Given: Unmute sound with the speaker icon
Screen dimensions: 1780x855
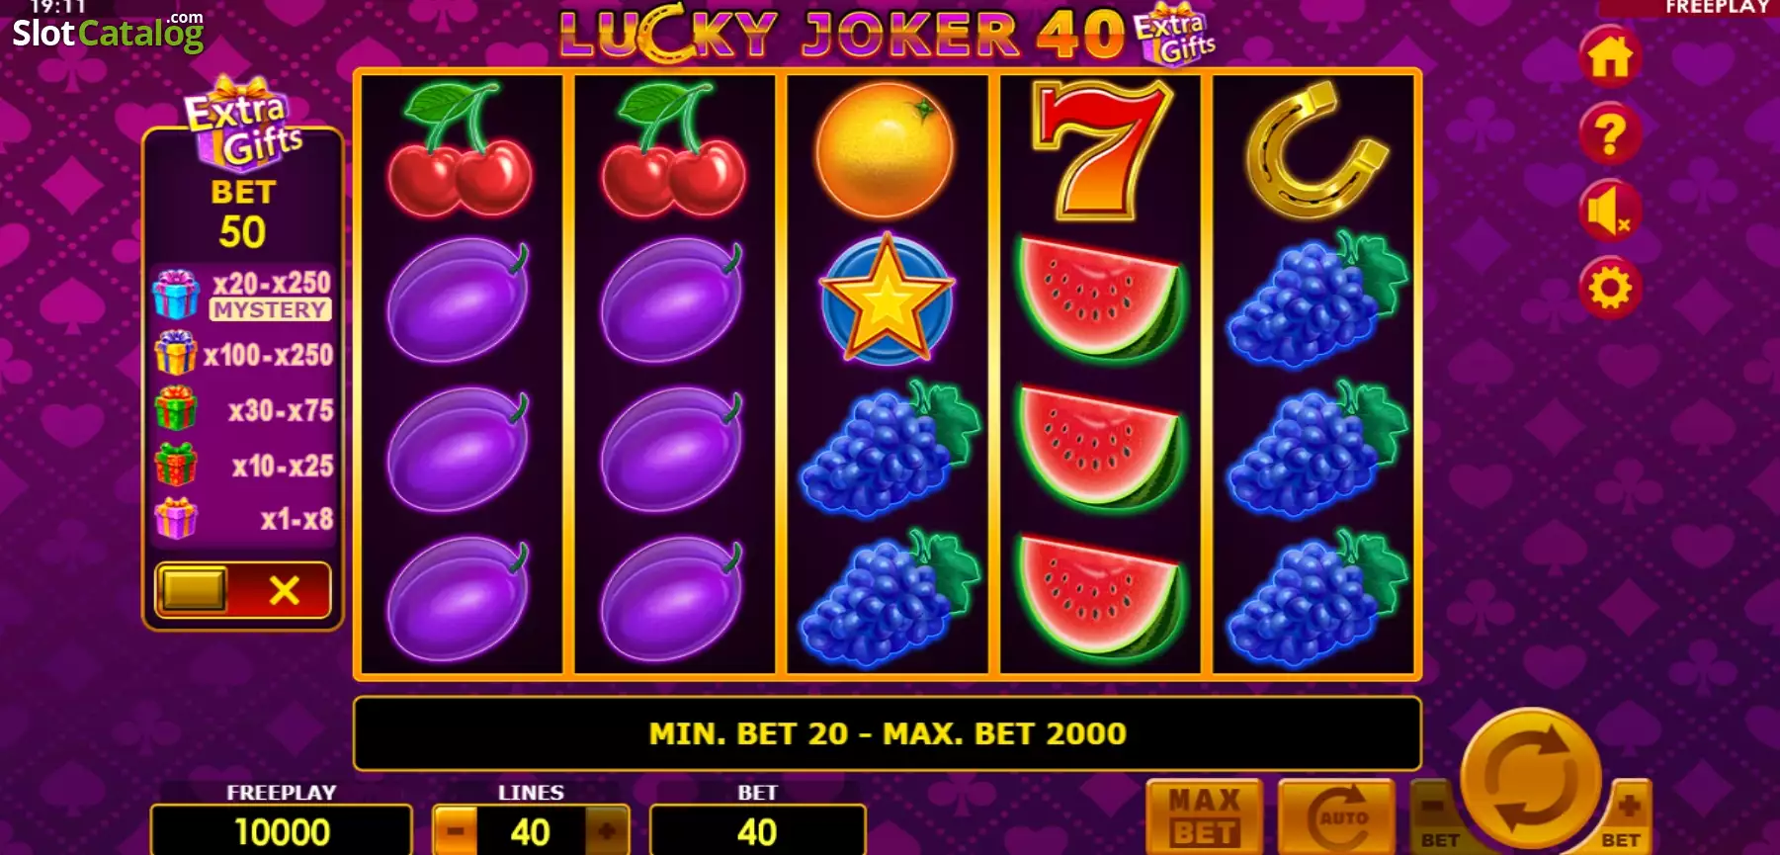Looking at the screenshot, I should tap(1610, 212).
